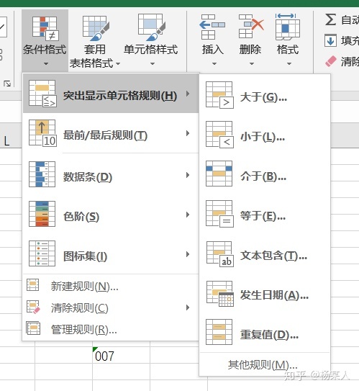The height and width of the screenshot is (391, 359).
Task: Select 最前/最后规则(T) menu entry
Action: point(111,133)
